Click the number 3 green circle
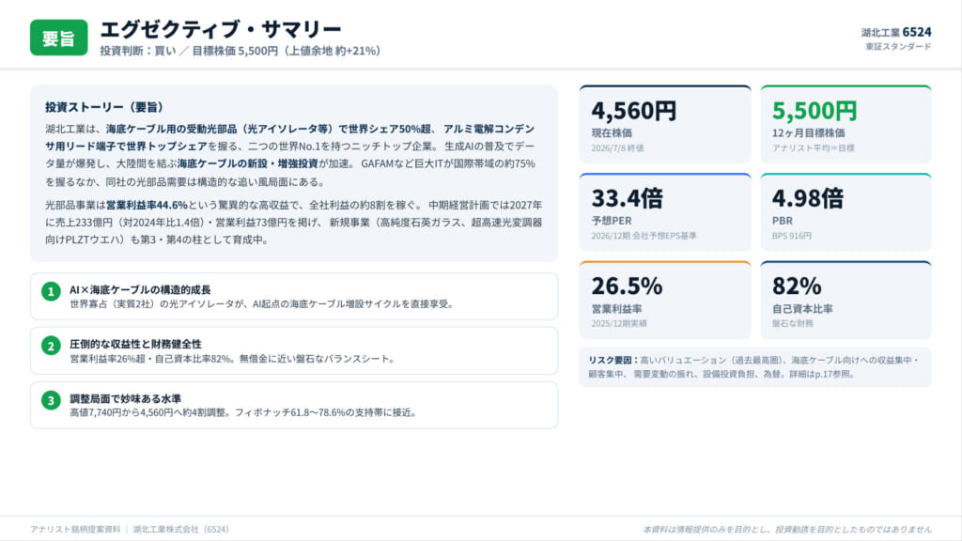The height and width of the screenshot is (541, 962). coord(51,400)
